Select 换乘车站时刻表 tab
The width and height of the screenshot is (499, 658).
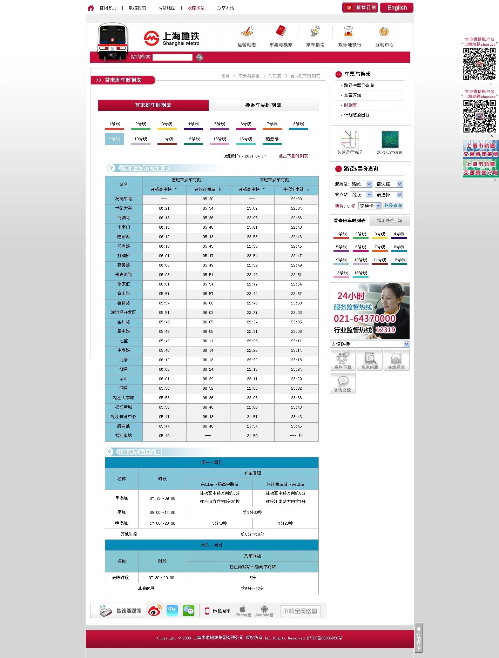pyautogui.click(x=263, y=105)
